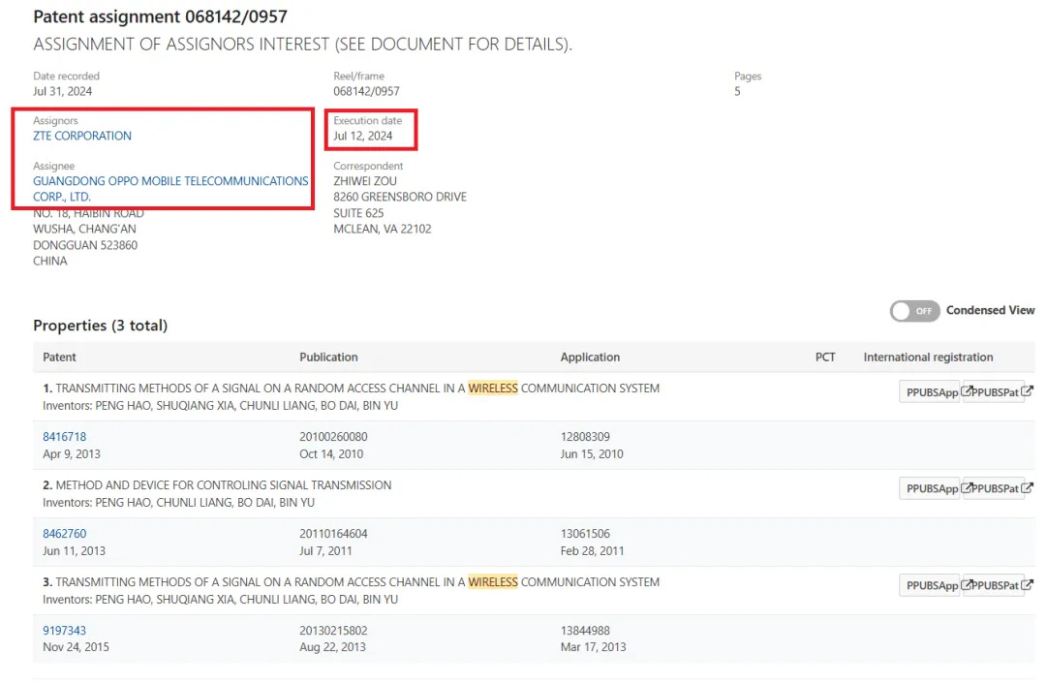Select application number 13061506
The height and width of the screenshot is (684, 1046).
click(584, 534)
